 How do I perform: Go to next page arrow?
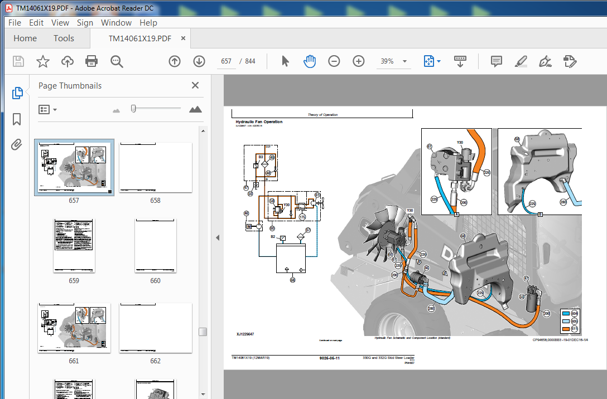tap(199, 61)
